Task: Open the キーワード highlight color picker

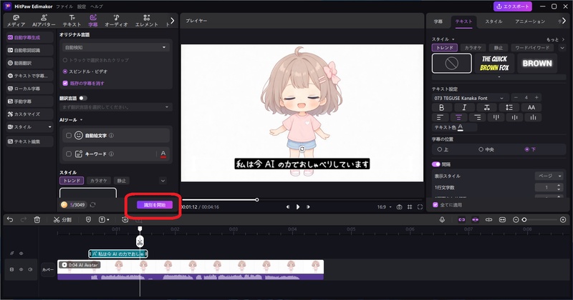Action: coord(163,154)
